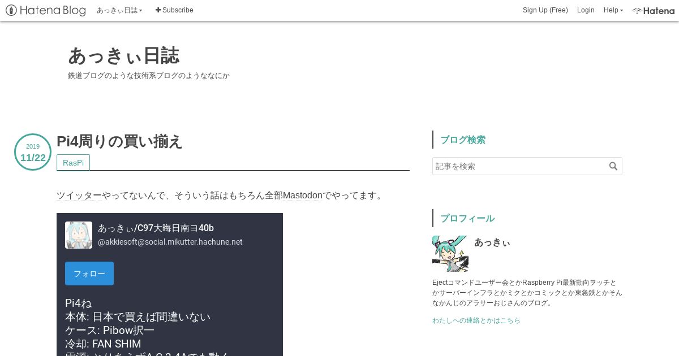Open the blog title あっきぃ日誌 heading
The image size is (679, 356).
124,55
